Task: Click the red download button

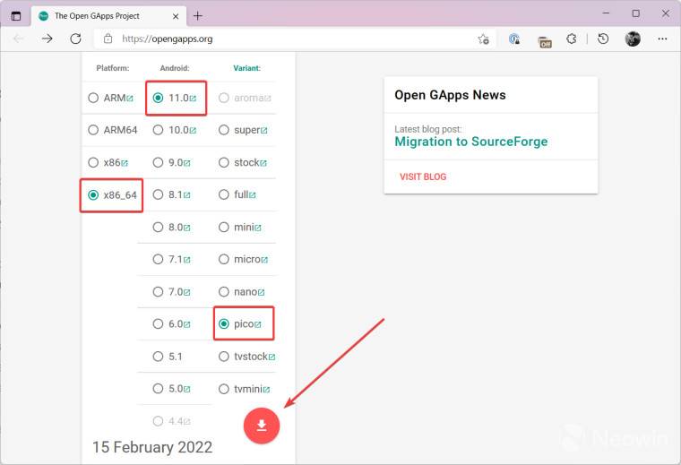Action: click(x=262, y=426)
